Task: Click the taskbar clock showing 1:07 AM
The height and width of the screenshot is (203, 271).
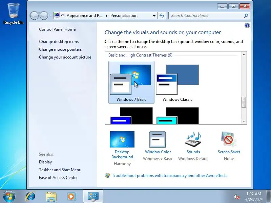Action: [253, 197]
